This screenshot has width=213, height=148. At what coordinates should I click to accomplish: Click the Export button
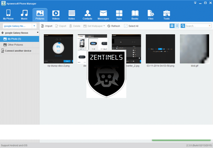[x=61, y=26]
